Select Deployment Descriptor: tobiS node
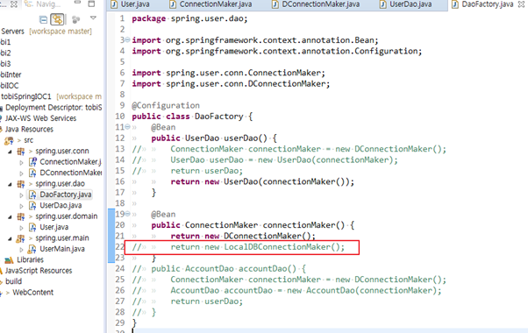Image resolution: width=528 pixels, height=333 pixels. coord(54,108)
